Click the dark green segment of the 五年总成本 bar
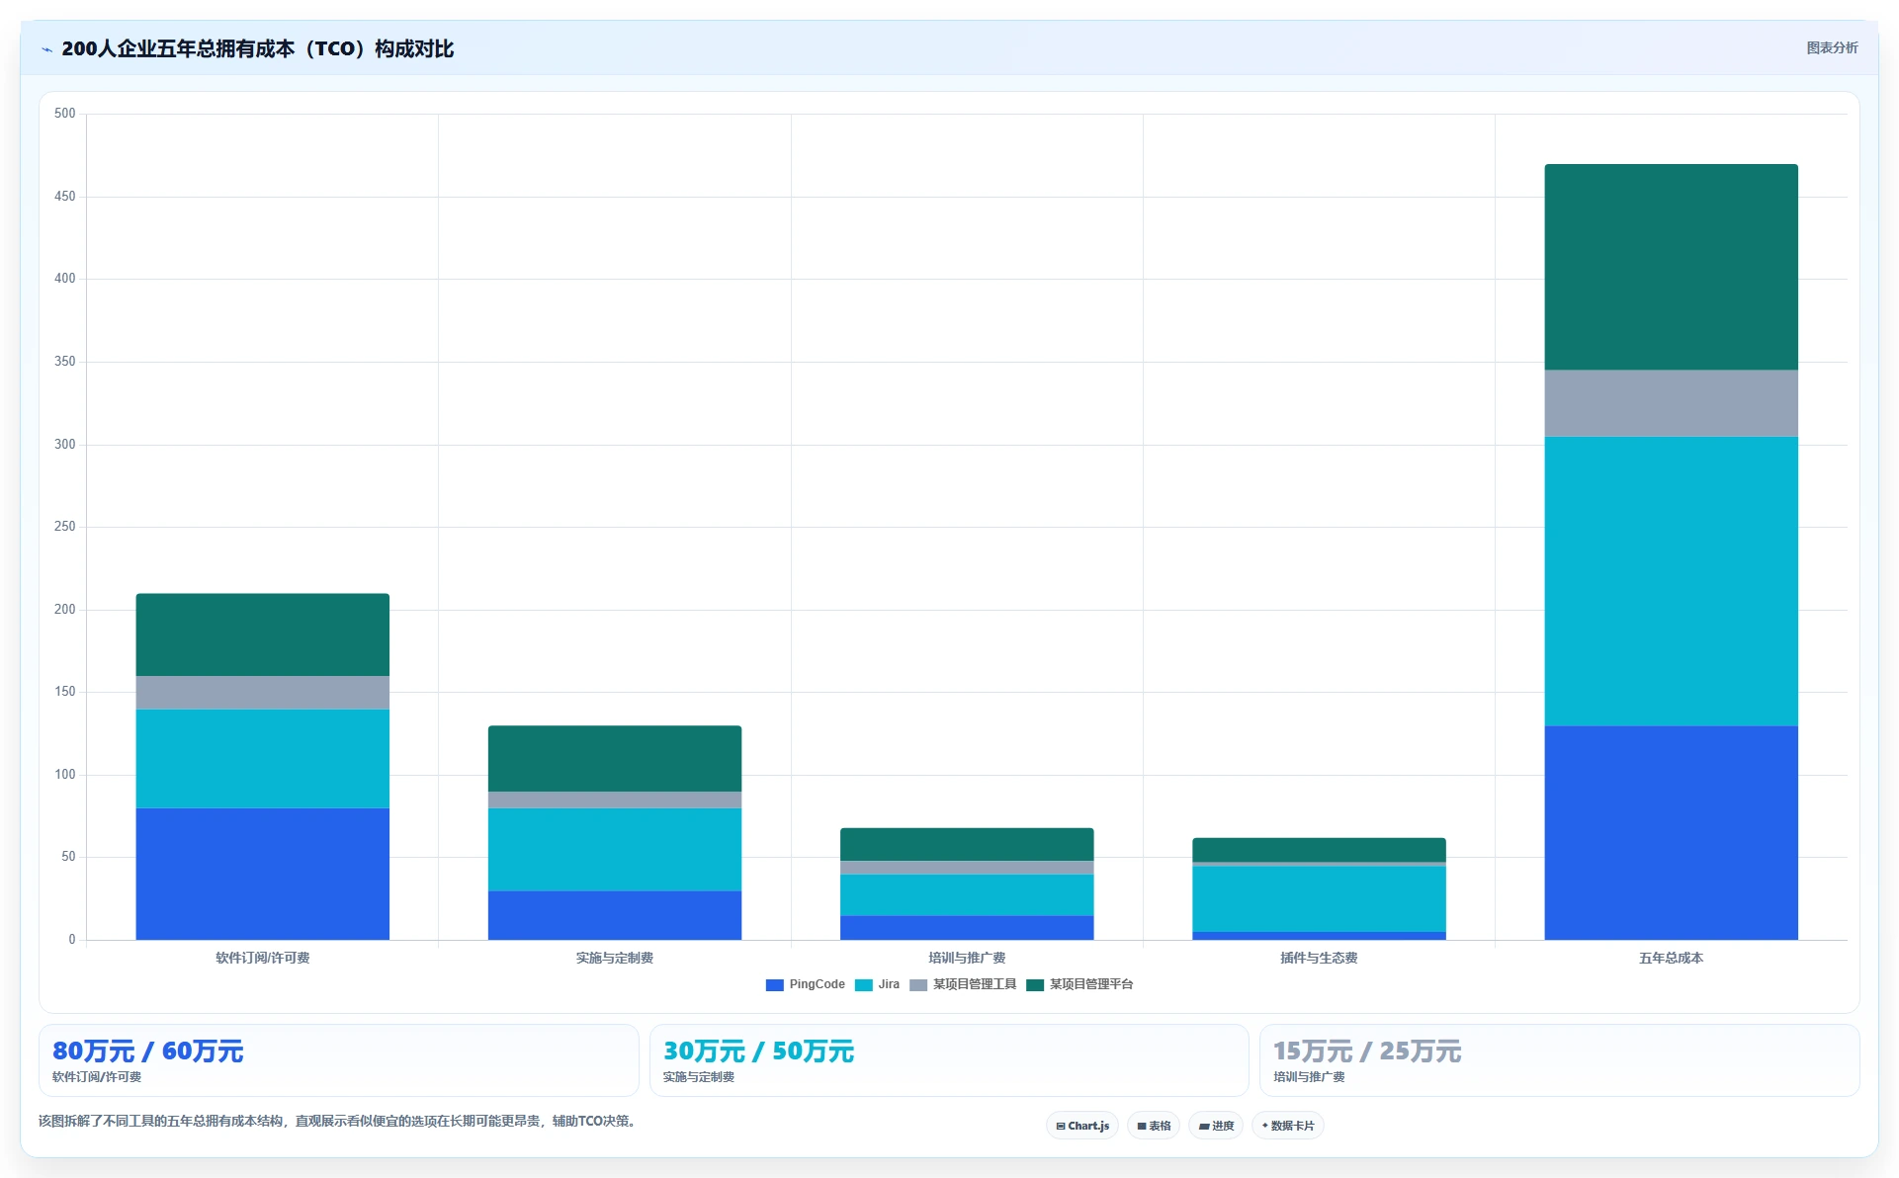 click(x=1672, y=267)
